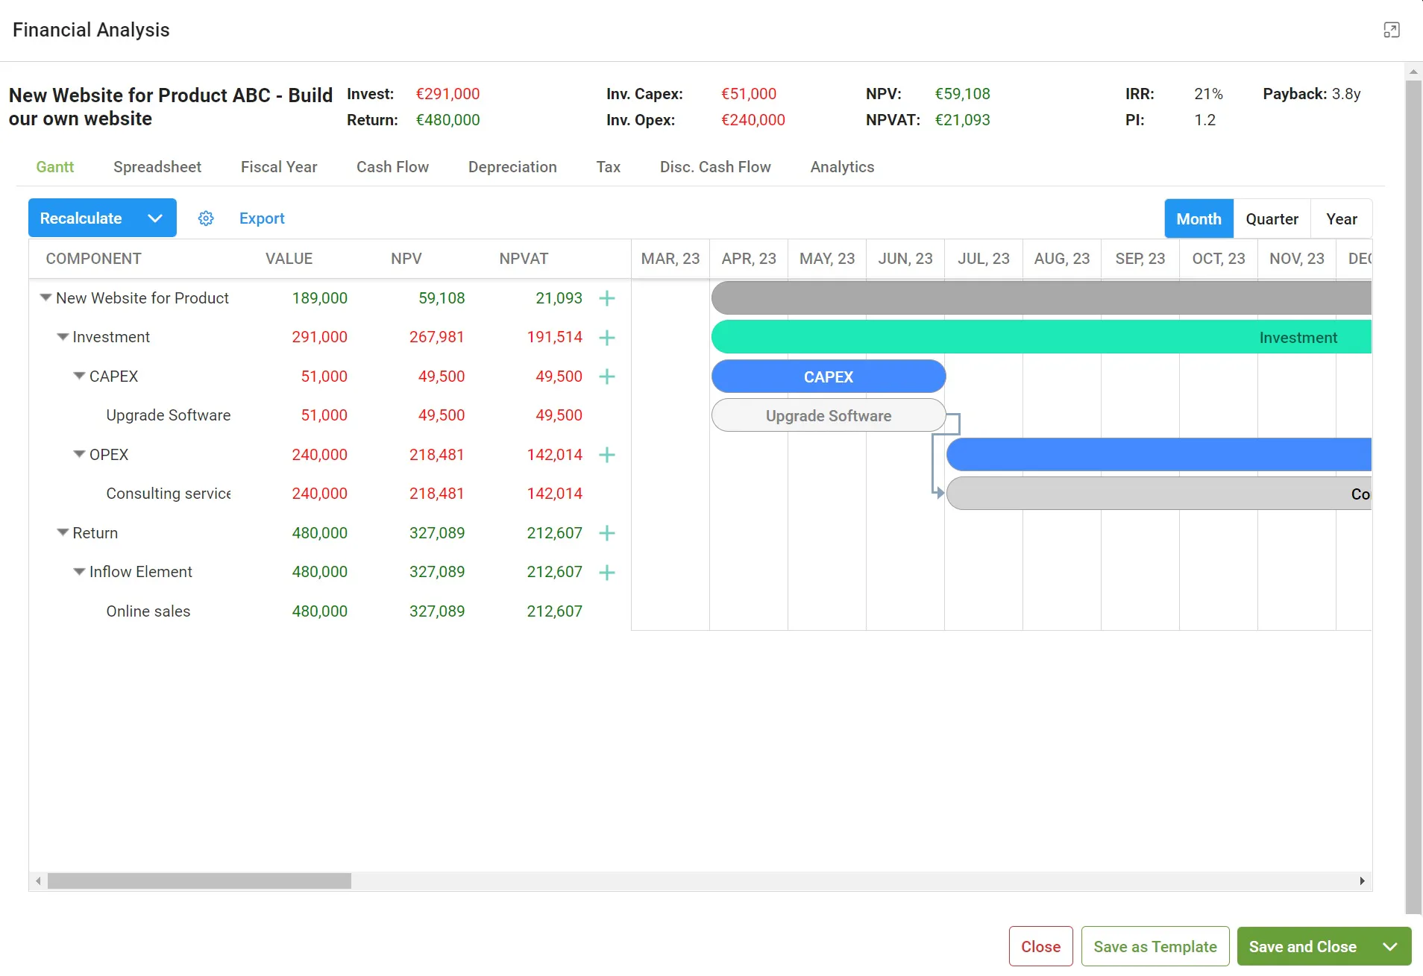
Task: Click the Export link
Action: pyautogui.click(x=262, y=218)
